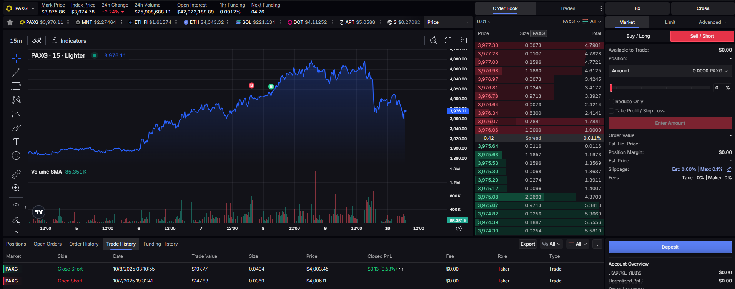This screenshot has height=289, width=735.
Task: Click the green B buy marker on chart
Action: (x=271, y=87)
